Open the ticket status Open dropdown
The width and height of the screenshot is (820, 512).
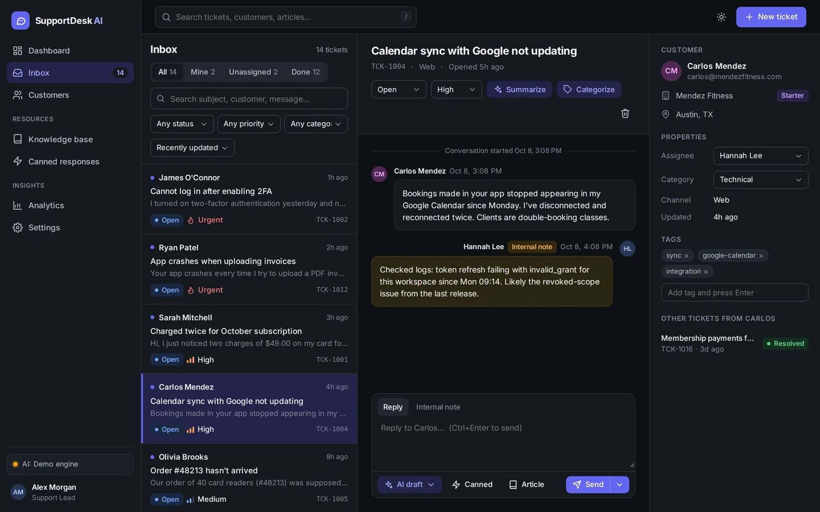[x=398, y=90]
